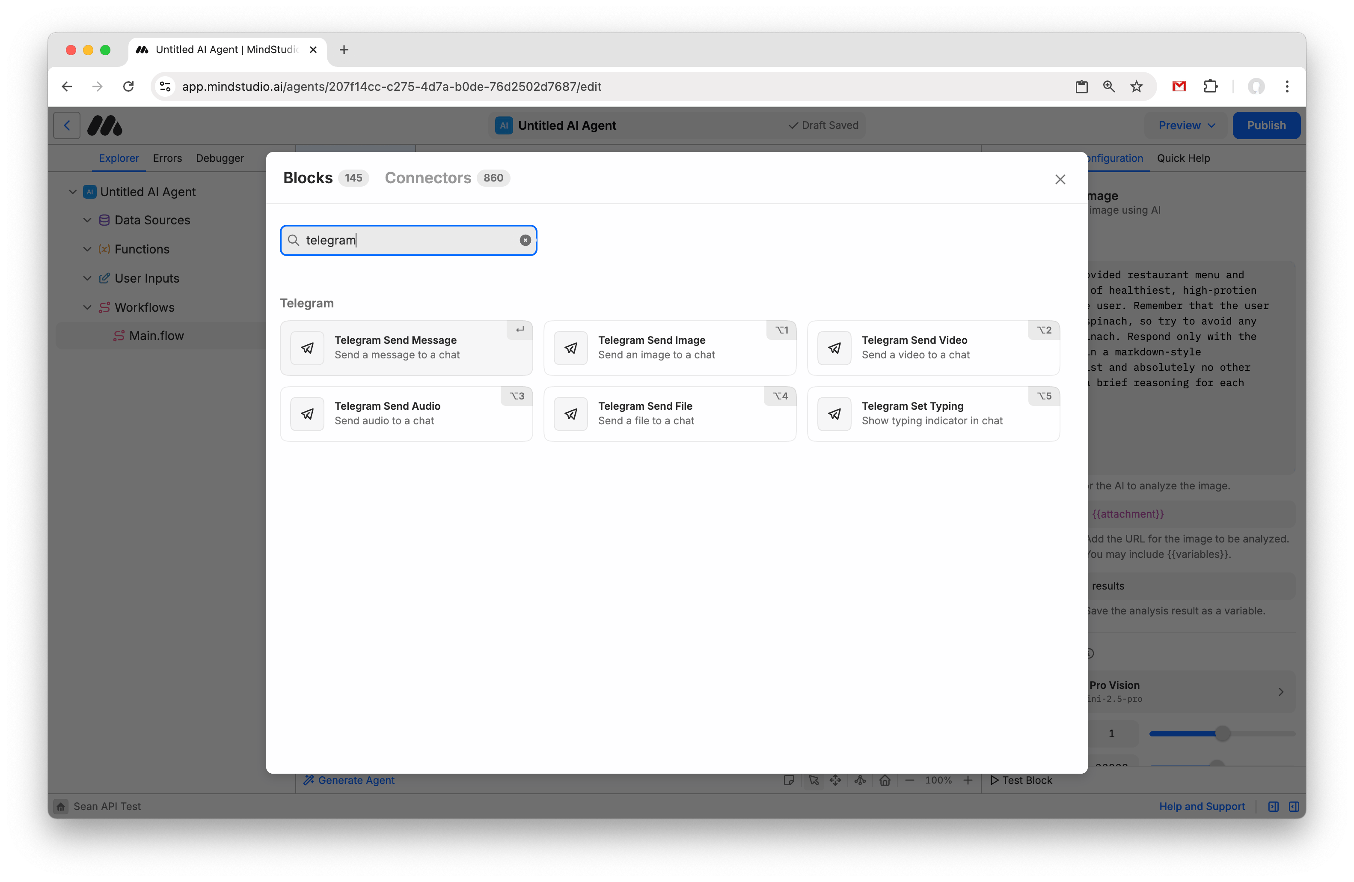1354x882 pixels.
Task: Open the Help and Support link
Action: (x=1202, y=806)
